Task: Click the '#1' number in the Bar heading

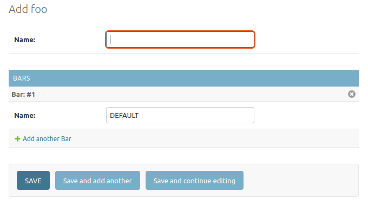Action: (31, 95)
